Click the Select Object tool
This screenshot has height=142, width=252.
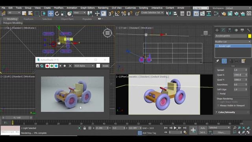pyautogui.click(x=24, y=13)
